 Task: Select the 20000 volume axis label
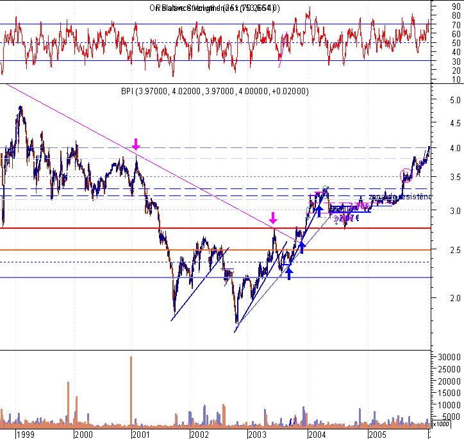point(449,381)
